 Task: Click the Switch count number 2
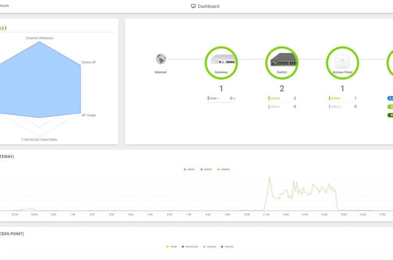pos(282,89)
